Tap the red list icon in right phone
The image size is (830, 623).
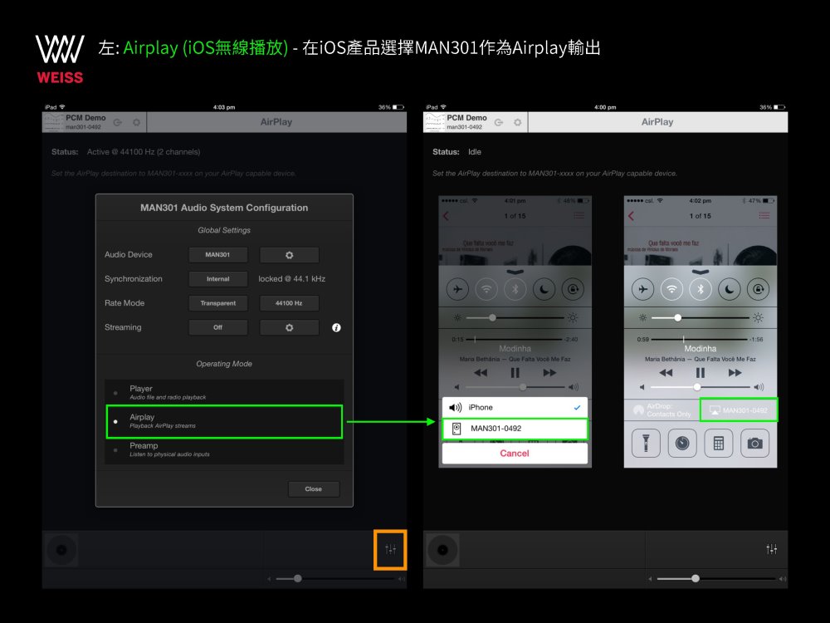point(764,216)
